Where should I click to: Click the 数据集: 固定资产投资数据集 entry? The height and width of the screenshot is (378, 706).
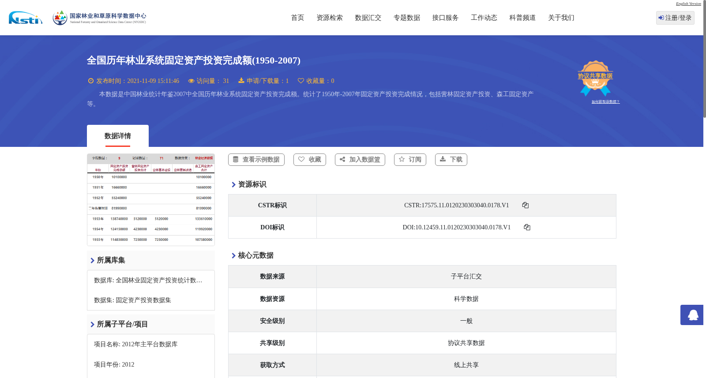click(132, 300)
